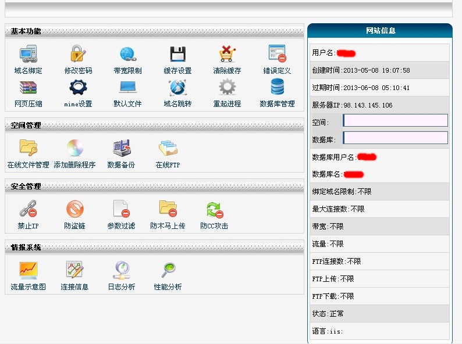Open 在线文件管理 online file manager
Screen dimensions: 462x344
coord(28,149)
